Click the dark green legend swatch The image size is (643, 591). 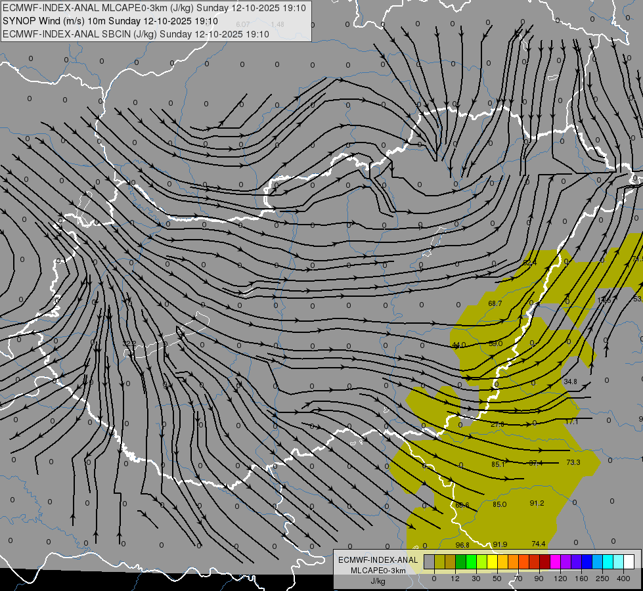461,561
